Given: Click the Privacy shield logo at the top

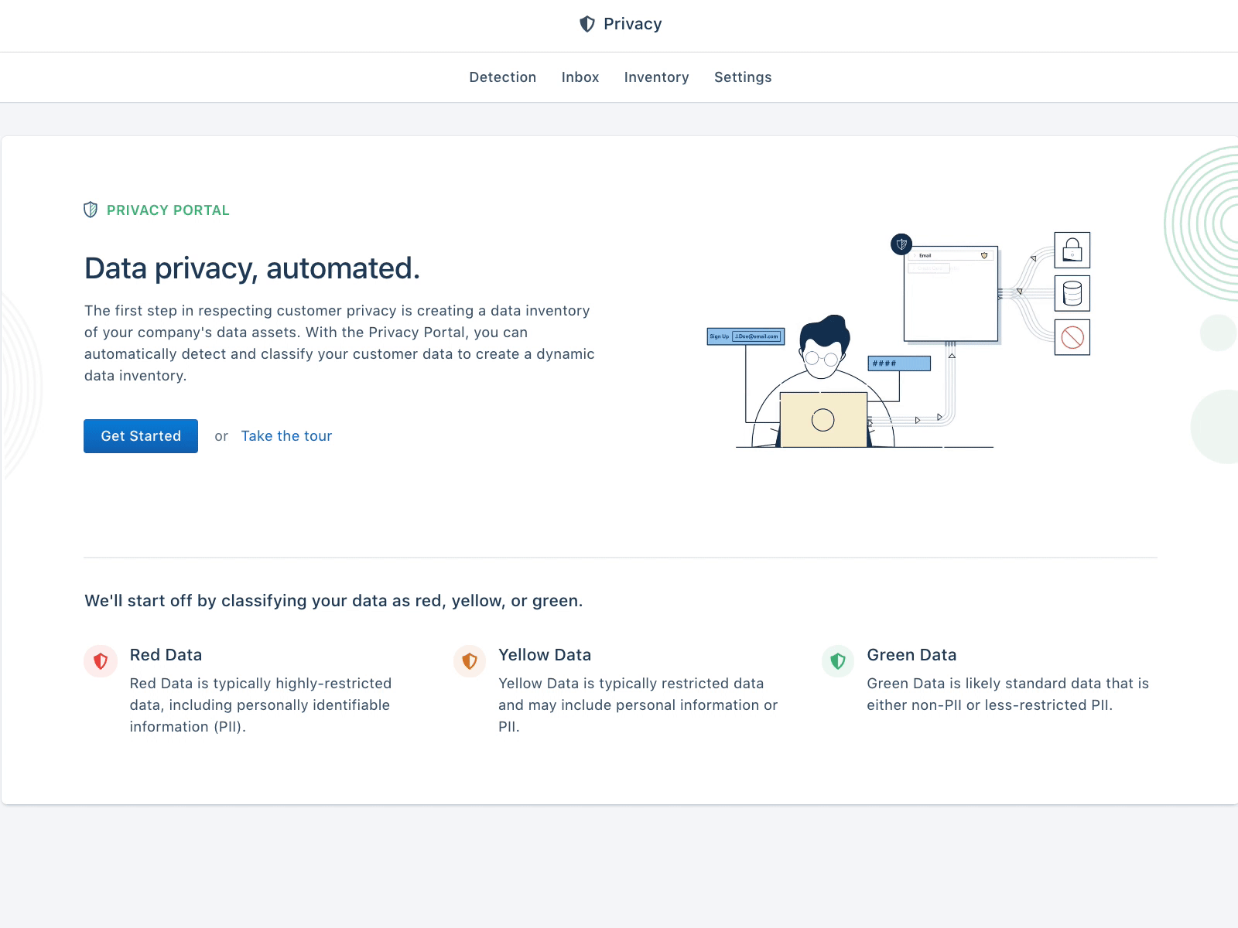Looking at the screenshot, I should pos(587,24).
